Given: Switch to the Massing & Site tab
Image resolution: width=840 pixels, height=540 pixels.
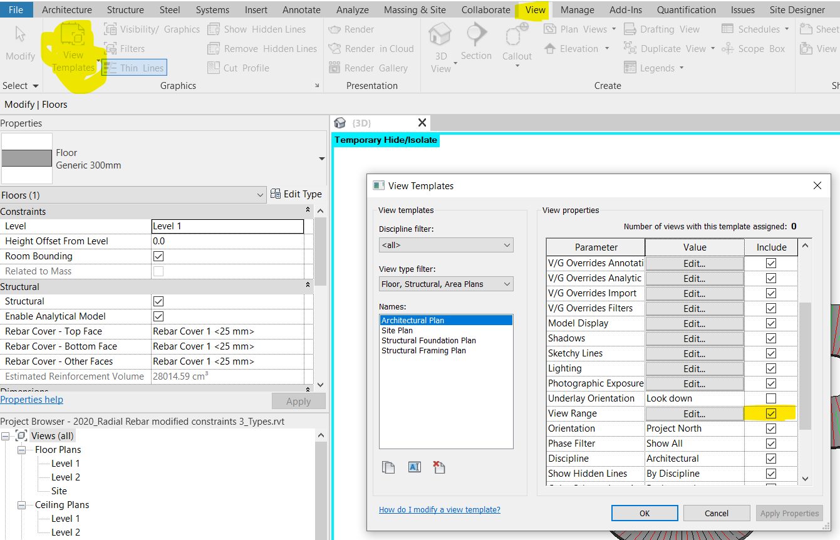Looking at the screenshot, I should (x=415, y=9).
